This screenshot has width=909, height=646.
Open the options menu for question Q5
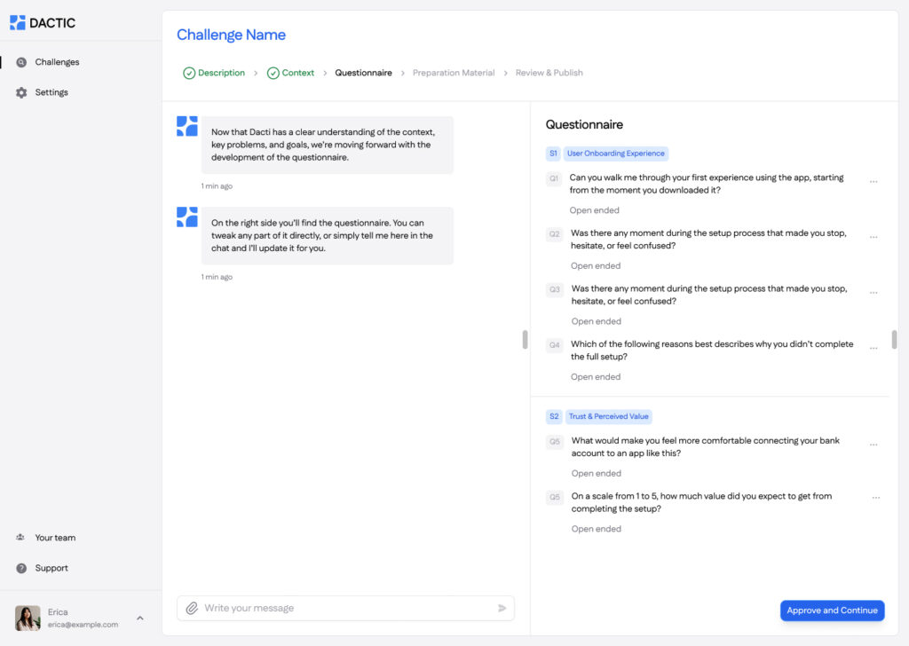(x=874, y=443)
